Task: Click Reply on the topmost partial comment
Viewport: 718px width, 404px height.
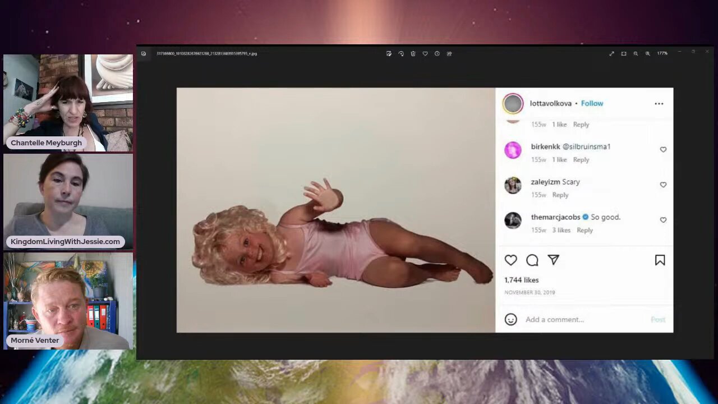Action: 581,125
